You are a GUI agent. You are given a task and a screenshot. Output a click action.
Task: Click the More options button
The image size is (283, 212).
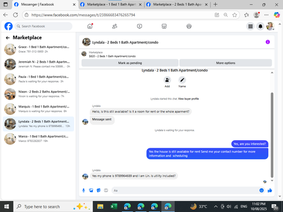pyautogui.click(x=226, y=63)
